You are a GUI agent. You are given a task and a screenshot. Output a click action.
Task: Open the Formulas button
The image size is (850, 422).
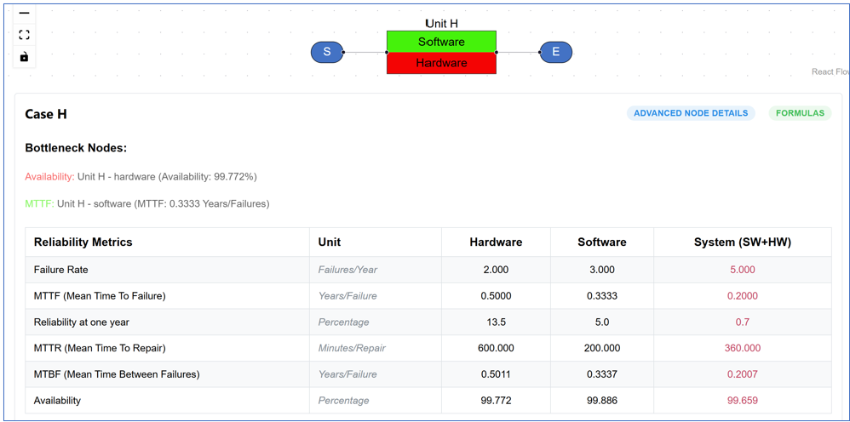click(800, 113)
